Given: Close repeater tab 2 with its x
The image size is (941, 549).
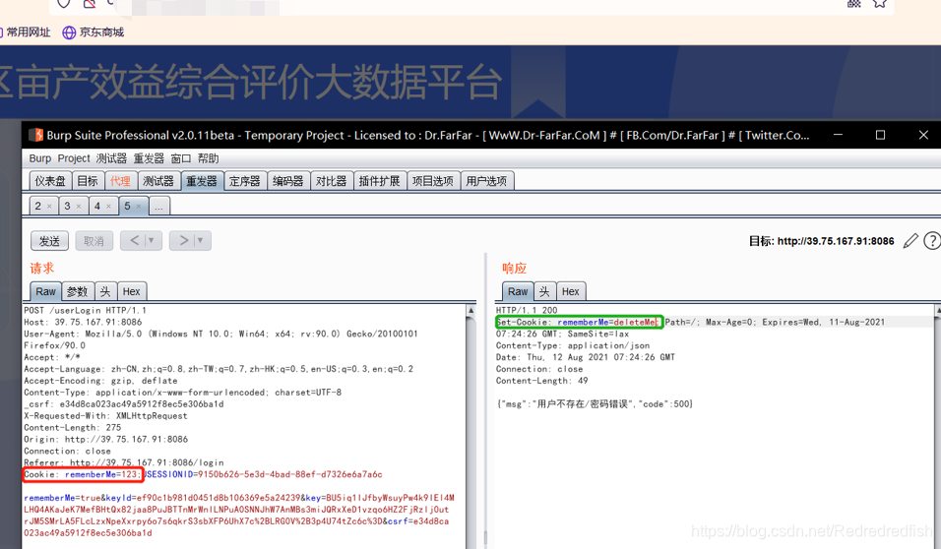Looking at the screenshot, I should [x=49, y=206].
